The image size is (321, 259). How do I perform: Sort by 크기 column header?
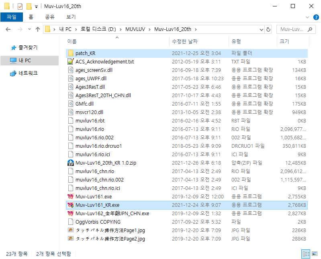[293, 41]
